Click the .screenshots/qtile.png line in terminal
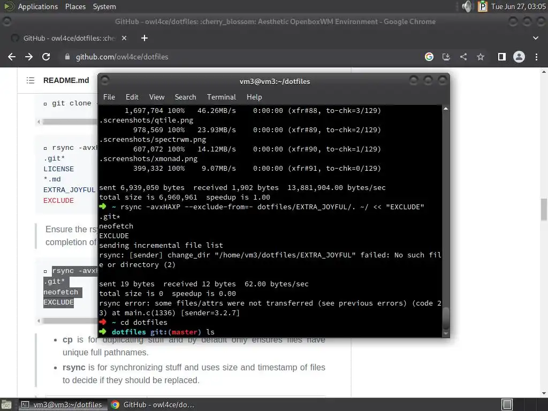This screenshot has width=548, height=411. [x=146, y=120]
